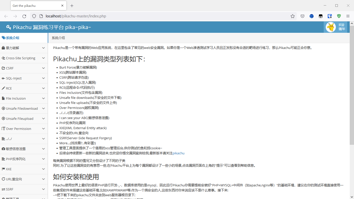Screen dimensions: 354x199
Task: Reload the current page
Action: click(x=24, y=16)
